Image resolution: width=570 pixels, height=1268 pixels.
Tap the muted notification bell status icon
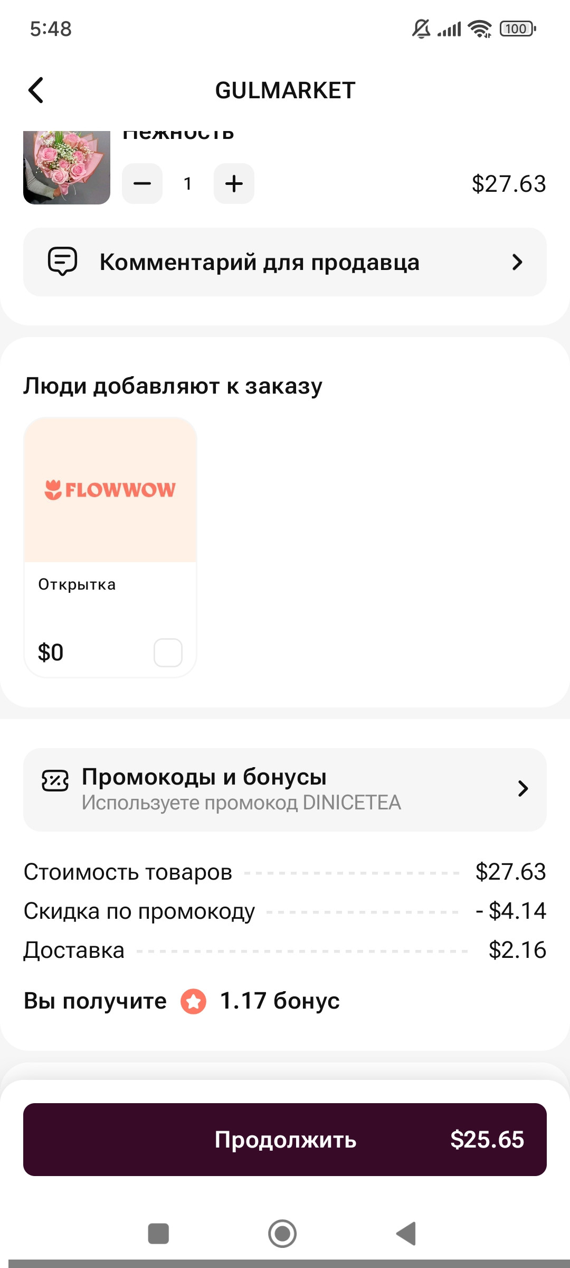(x=421, y=29)
